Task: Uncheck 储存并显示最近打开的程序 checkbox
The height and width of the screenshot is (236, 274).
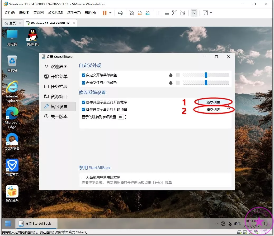Action: pos(84,102)
